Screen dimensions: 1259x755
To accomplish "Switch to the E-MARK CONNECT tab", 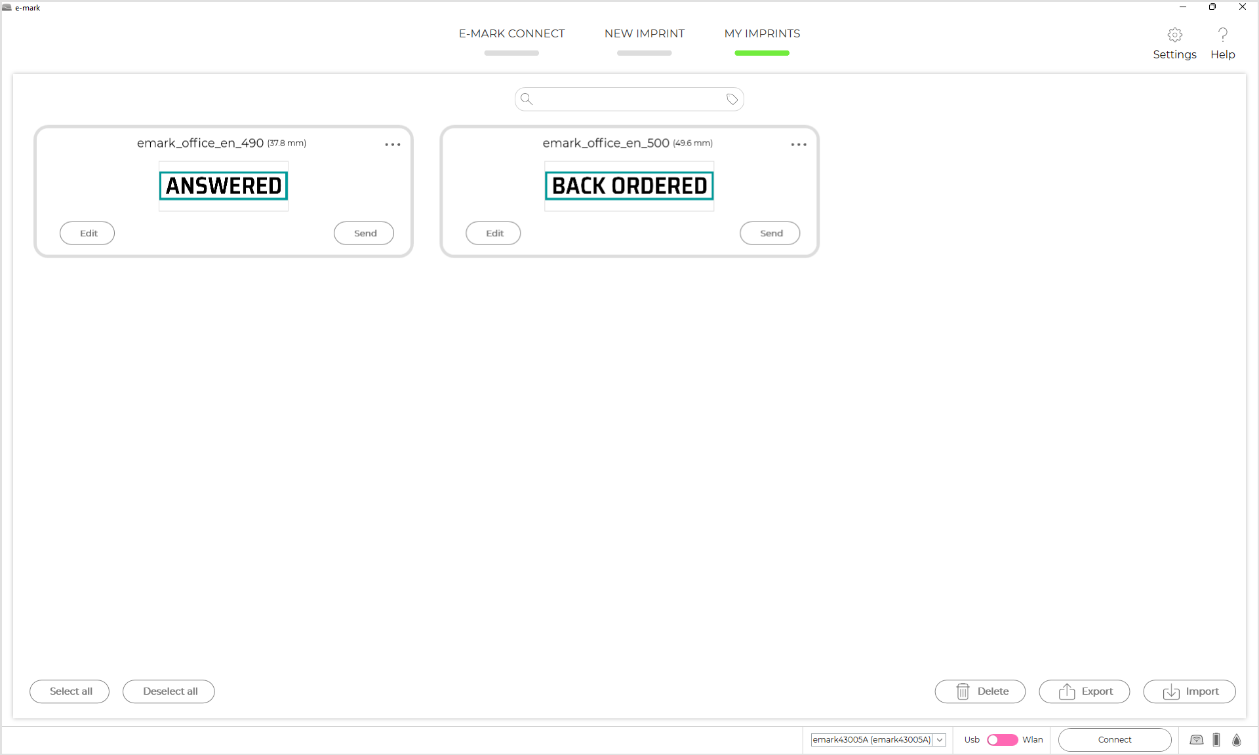I will click(x=511, y=34).
